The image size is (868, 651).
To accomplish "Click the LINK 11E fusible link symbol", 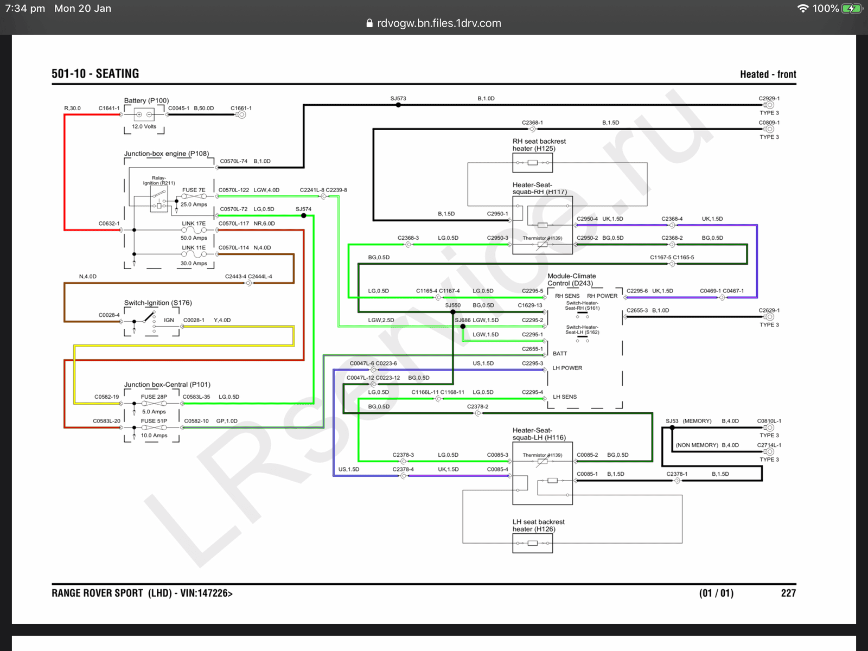I will click(194, 254).
